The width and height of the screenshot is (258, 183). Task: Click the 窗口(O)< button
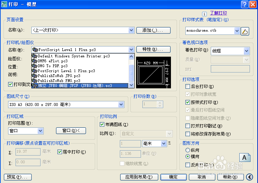coord(71,131)
